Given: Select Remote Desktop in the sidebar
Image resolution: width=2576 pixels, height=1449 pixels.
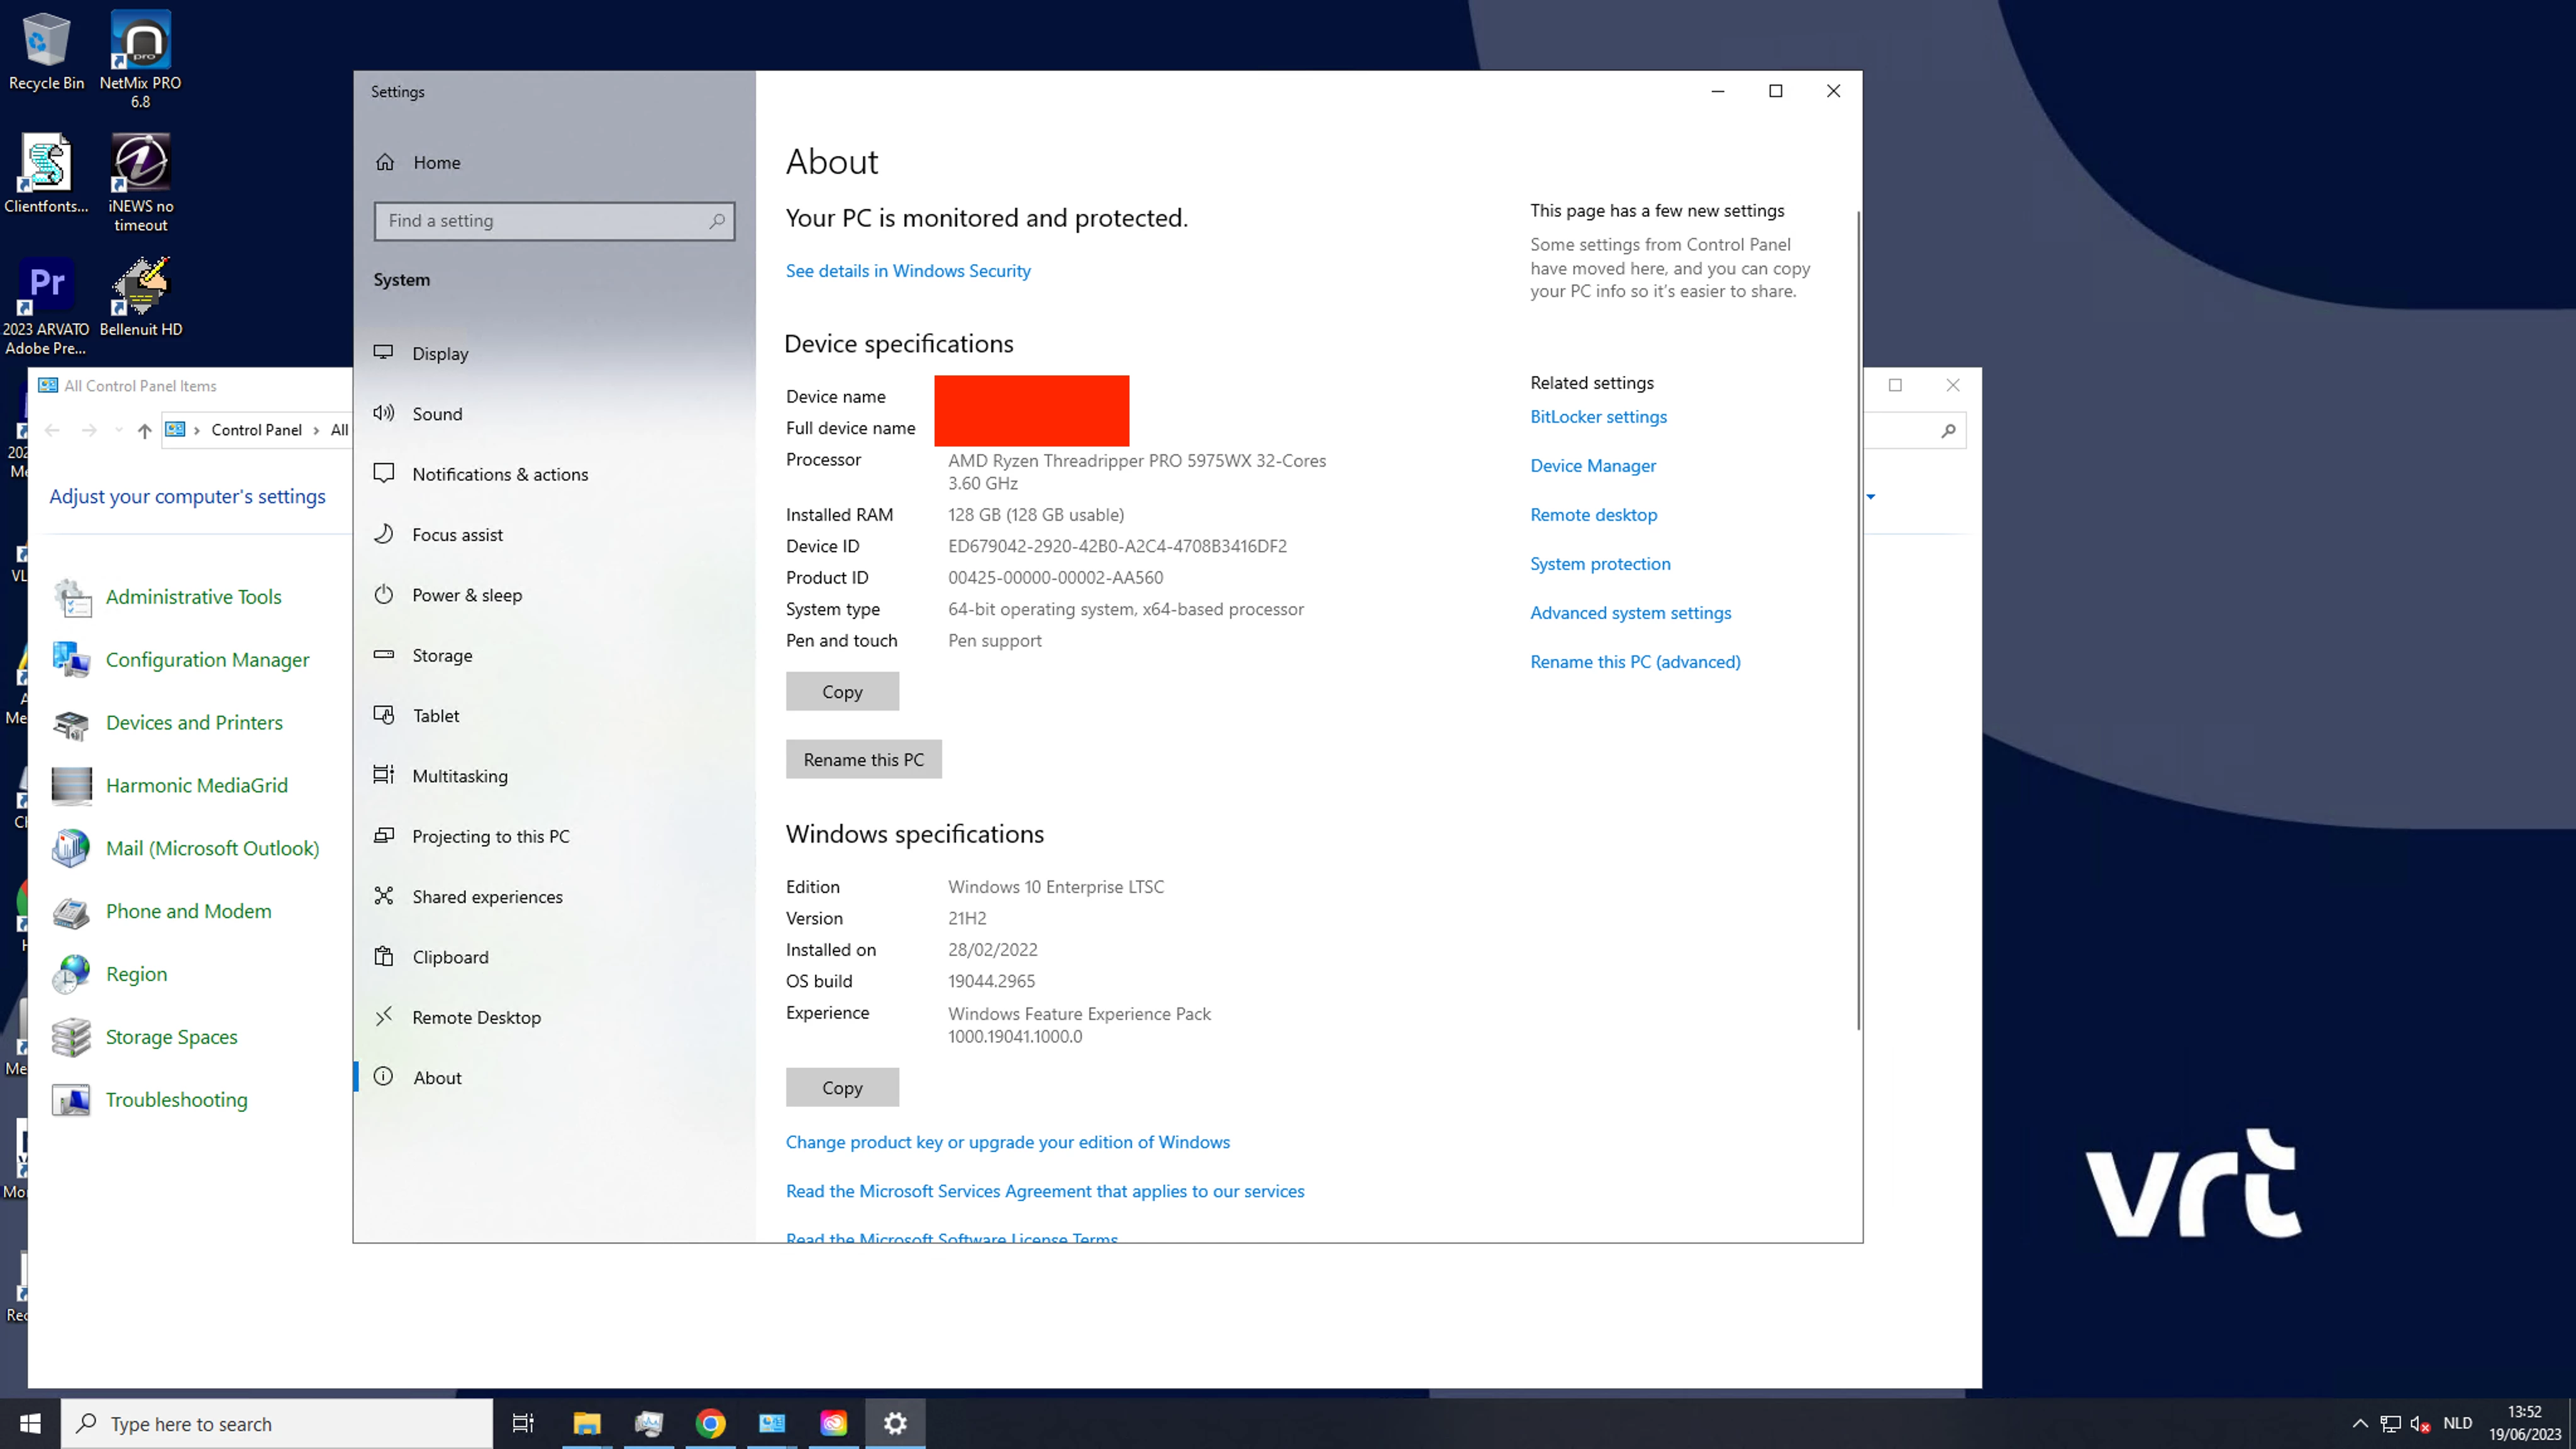Looking at the screenshot, I should 476,1017.
